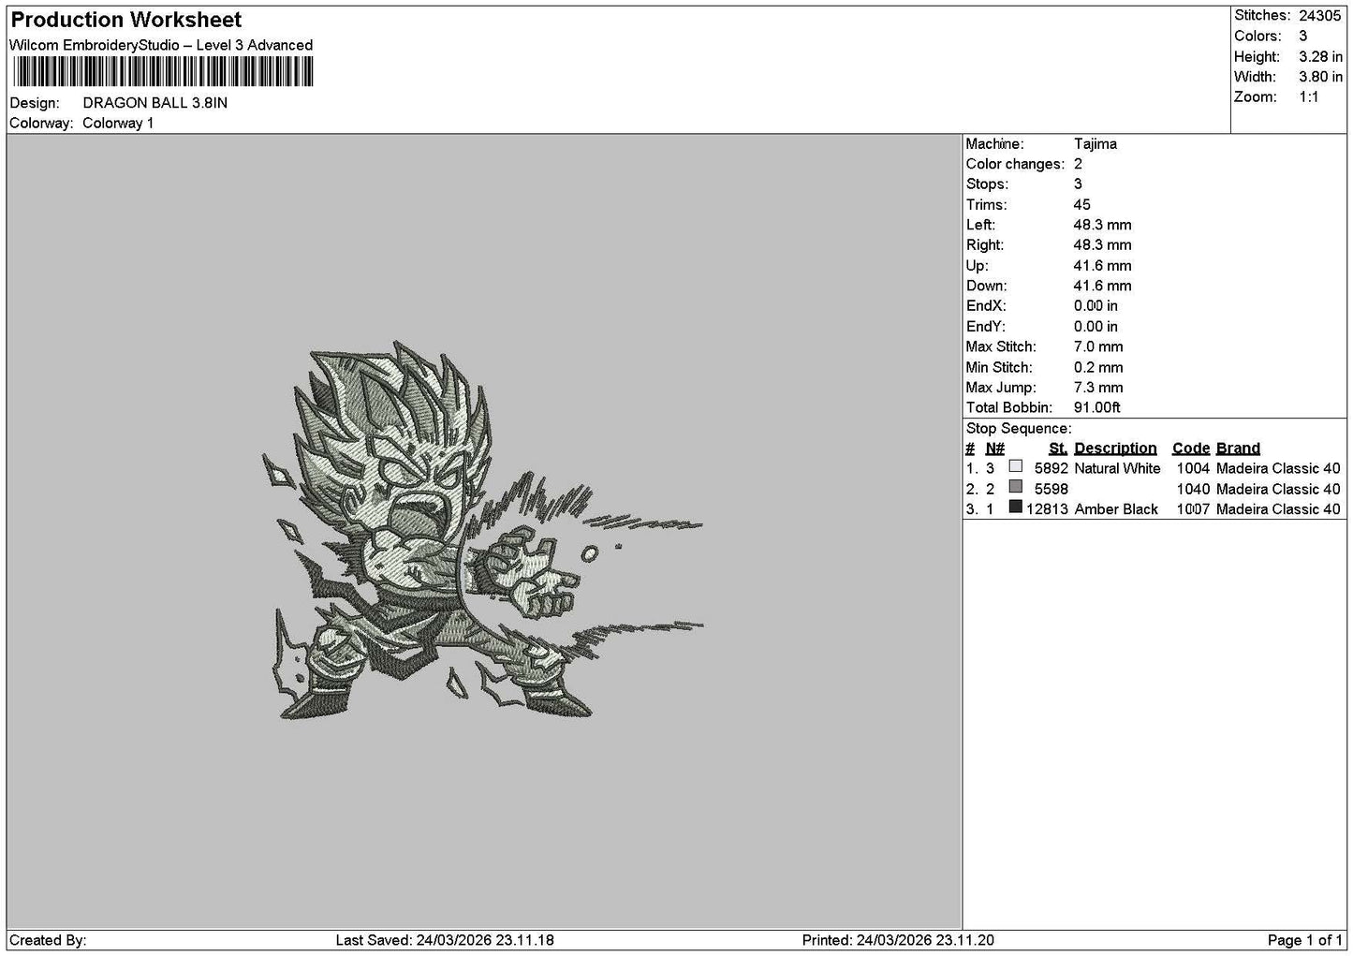Click the Left value 48.3 mm
Image resolution: width=1353 pixels, height=956 pixels.
(x=1102, y=225)
